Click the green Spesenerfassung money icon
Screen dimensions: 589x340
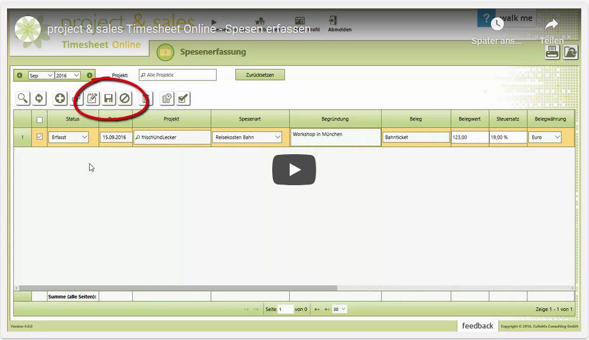pyautogui.click(x=165, y=52)
